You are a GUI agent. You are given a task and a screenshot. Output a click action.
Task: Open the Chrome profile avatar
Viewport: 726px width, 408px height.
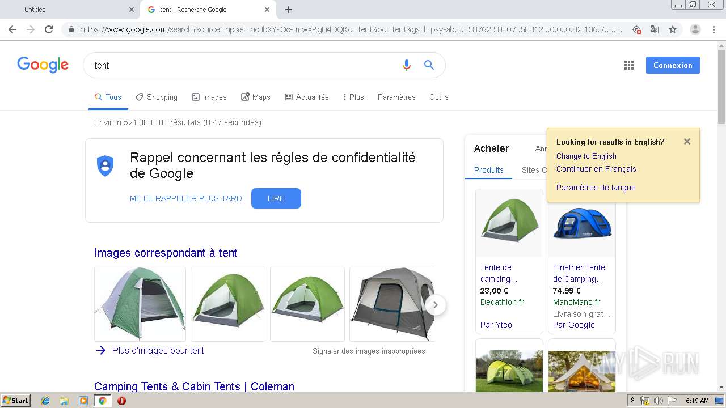point(695,29)
